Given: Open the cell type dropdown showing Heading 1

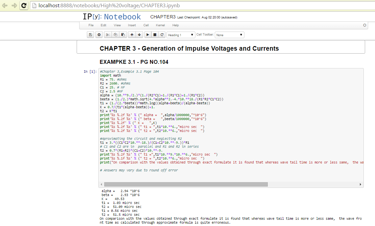Looking at the screenshot, I should [181, 35].
